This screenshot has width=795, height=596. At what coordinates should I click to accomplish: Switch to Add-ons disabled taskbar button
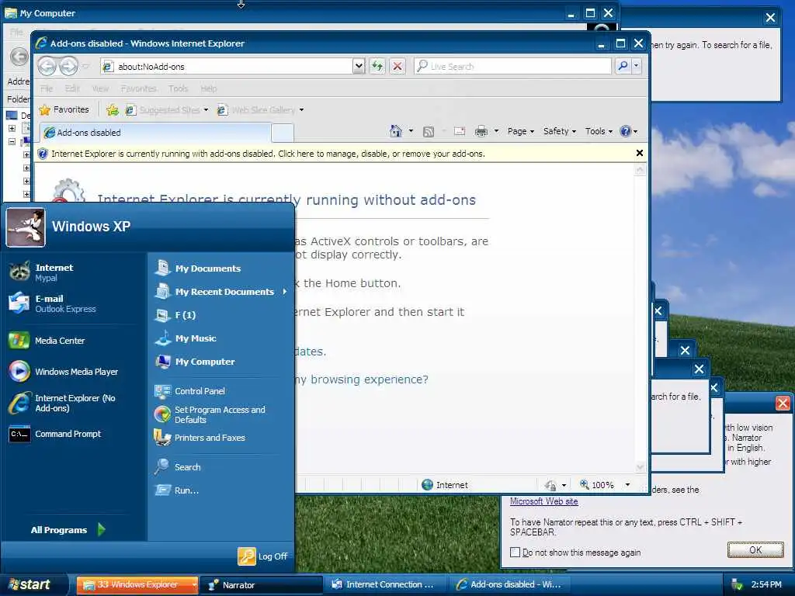(x=510, y=584)
